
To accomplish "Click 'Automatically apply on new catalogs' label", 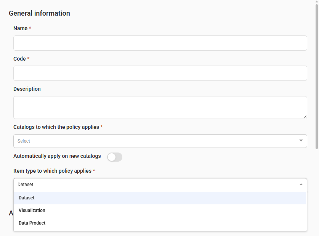I will tap(57, 156).
